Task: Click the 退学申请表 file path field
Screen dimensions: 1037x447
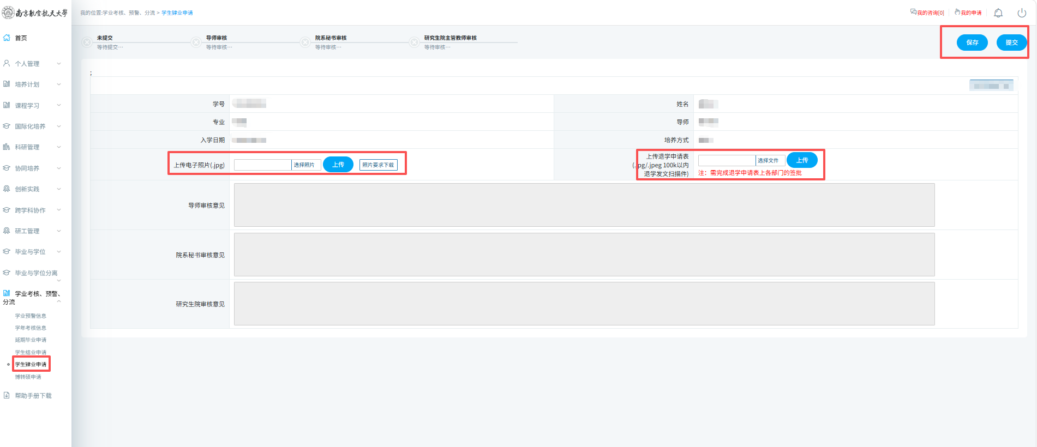Action: pos(727,160)
